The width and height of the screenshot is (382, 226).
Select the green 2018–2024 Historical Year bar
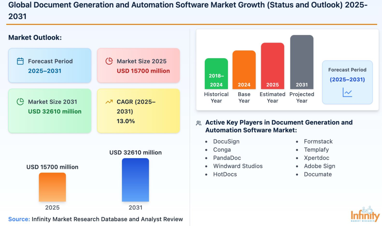pyautogui.click(x=216, y=74)
